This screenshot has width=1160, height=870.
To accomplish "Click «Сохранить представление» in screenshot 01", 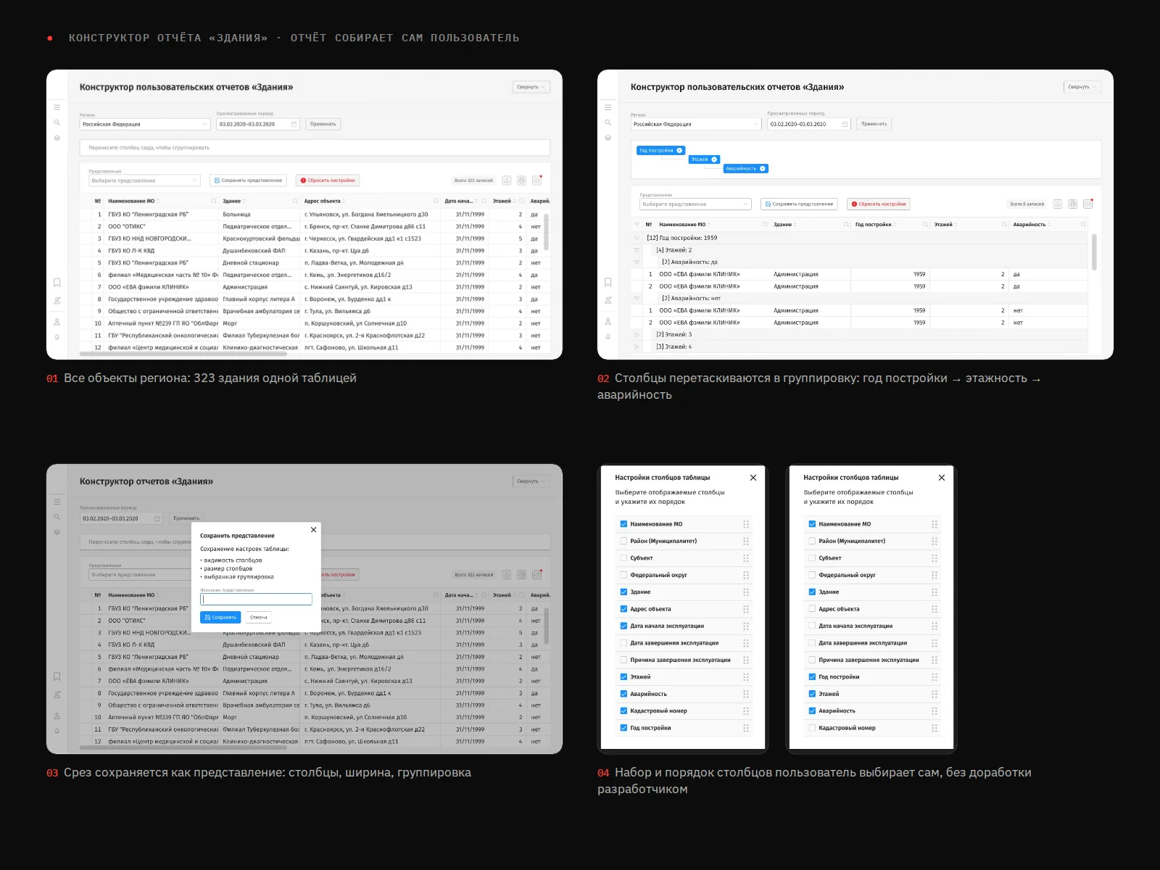I will (248, 181).
